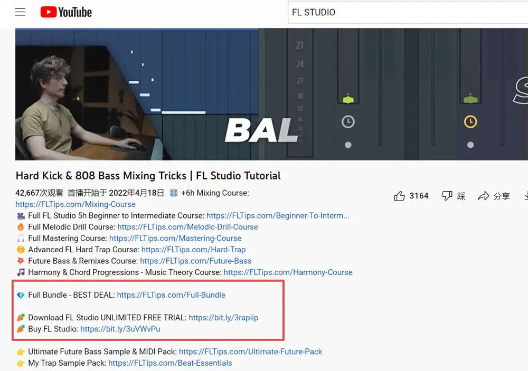This screenshot has height=371, width=528.
Task: Open the FLTips.com/Full-Bundle link
Action: 171,295
